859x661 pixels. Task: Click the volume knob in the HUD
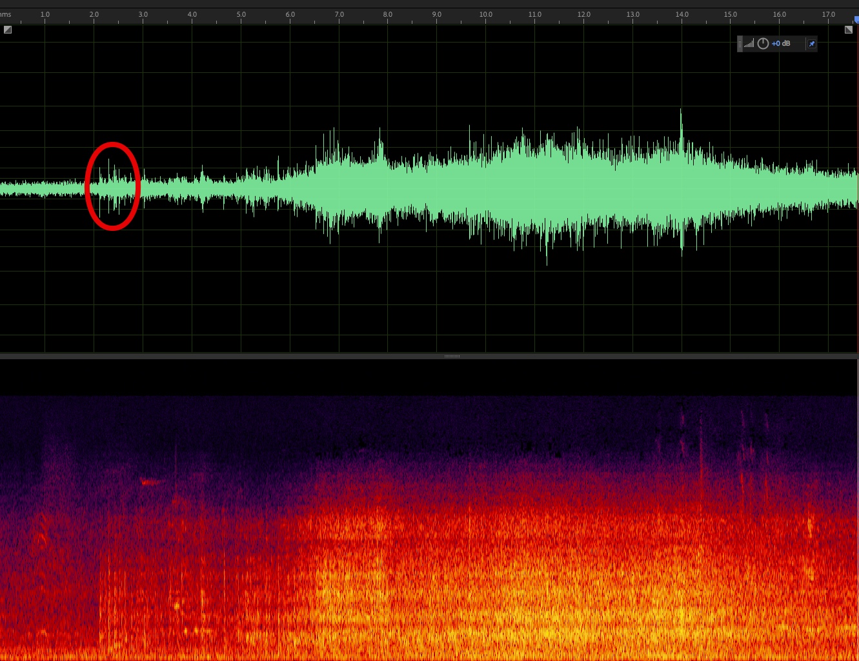763,43
